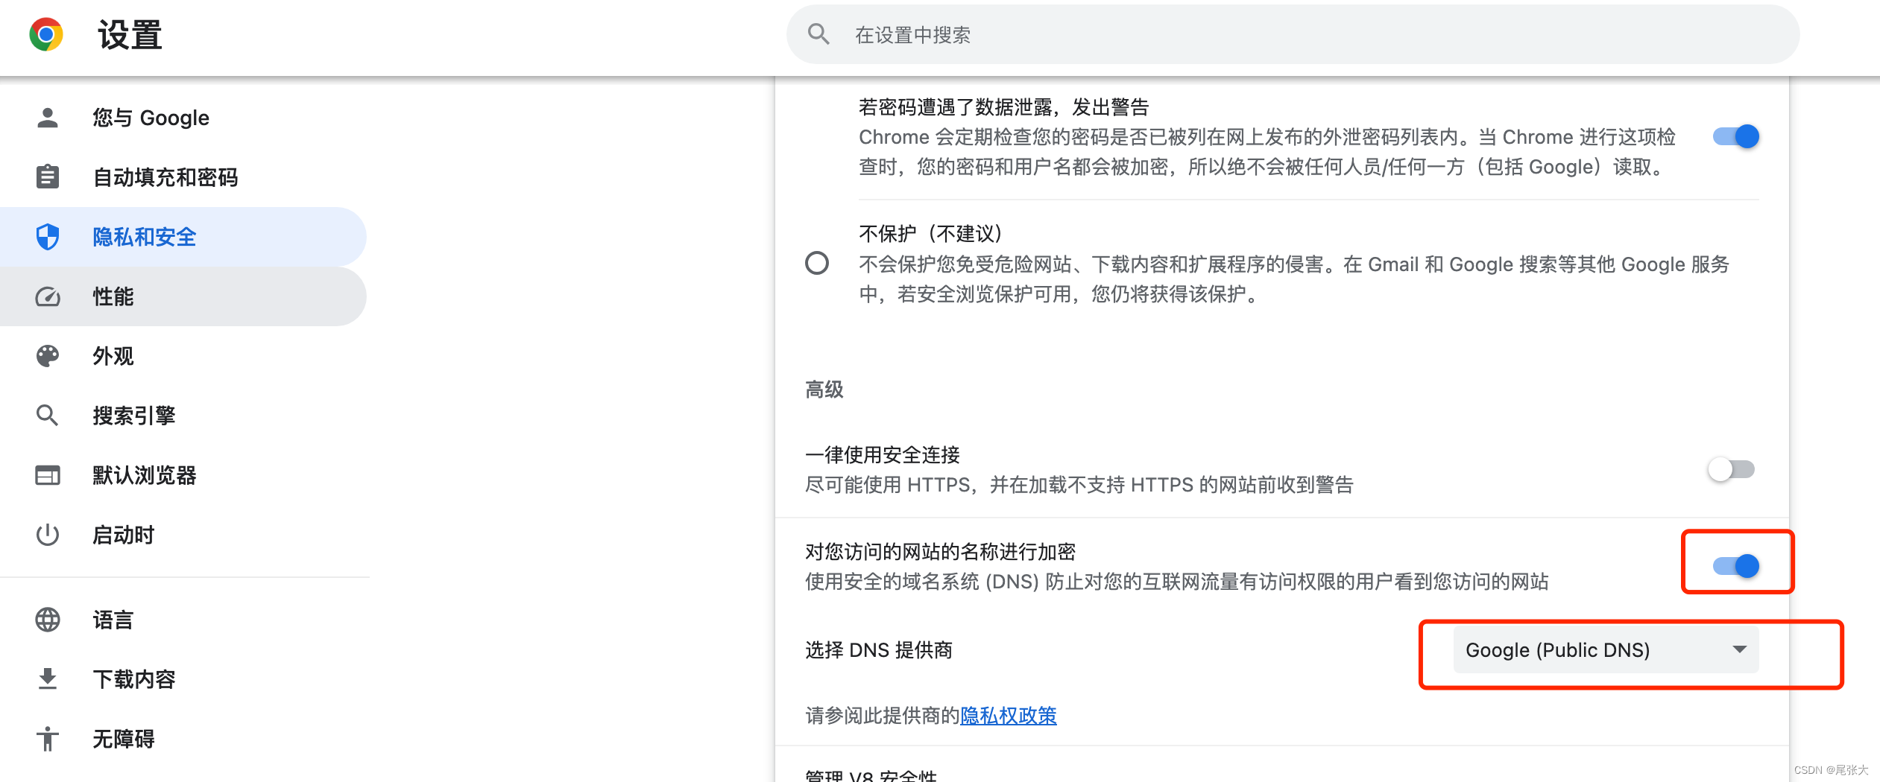Open the 隐私权政策 link

(1008, 715)
